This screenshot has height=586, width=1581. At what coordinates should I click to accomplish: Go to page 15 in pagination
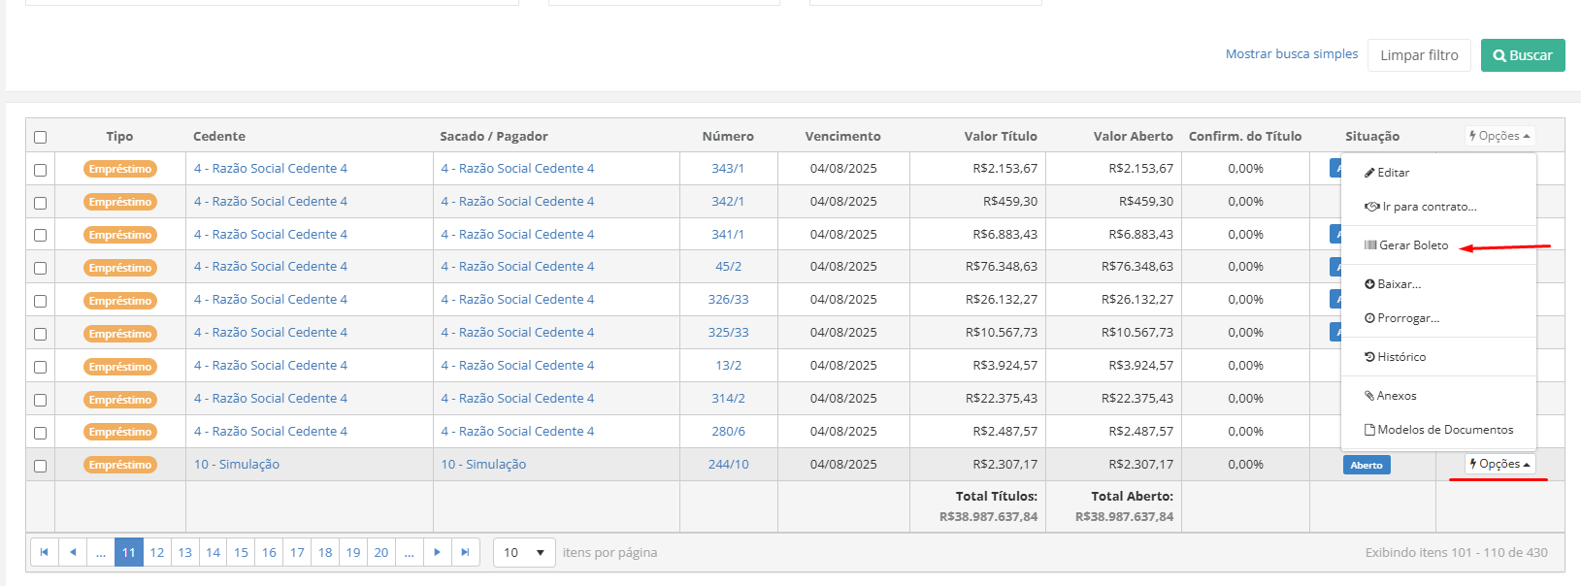coord(241,552)
